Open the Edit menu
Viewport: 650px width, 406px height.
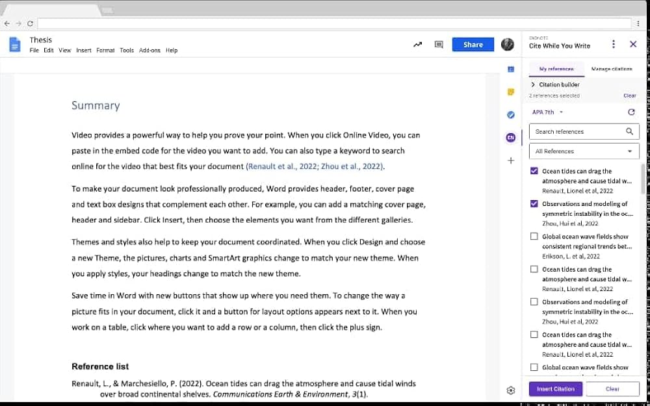coord(49,50)
